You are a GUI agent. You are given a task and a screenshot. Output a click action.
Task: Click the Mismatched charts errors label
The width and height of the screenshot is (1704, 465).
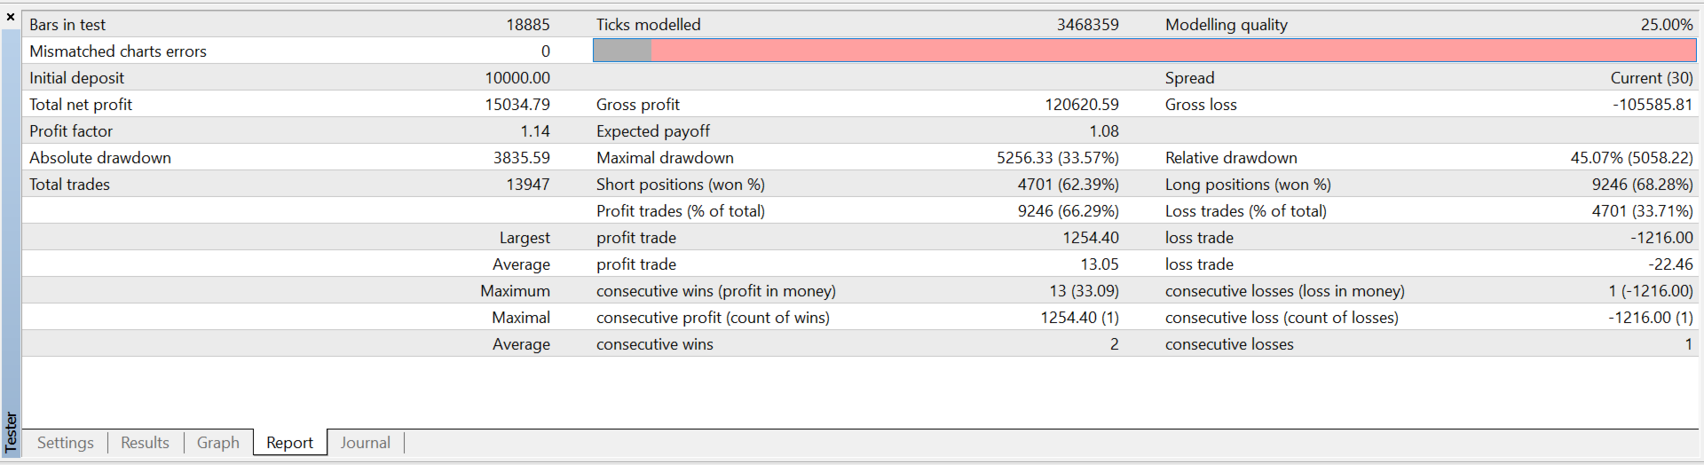pyautogui.click(x=118, y=51)
